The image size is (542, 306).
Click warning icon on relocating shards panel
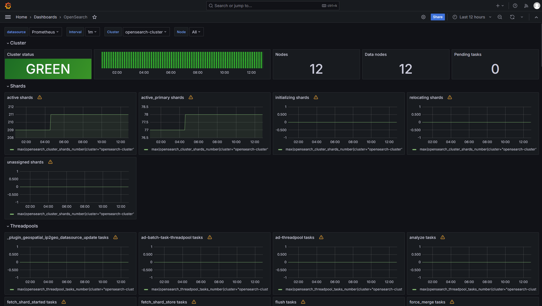(x=449, y=97)
